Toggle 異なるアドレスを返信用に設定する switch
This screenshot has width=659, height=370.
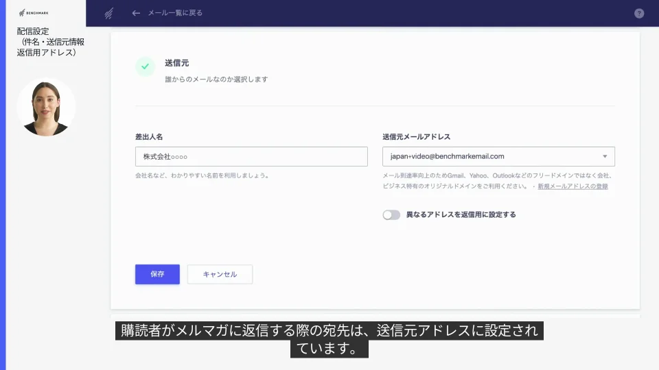(x=391, y=214)
